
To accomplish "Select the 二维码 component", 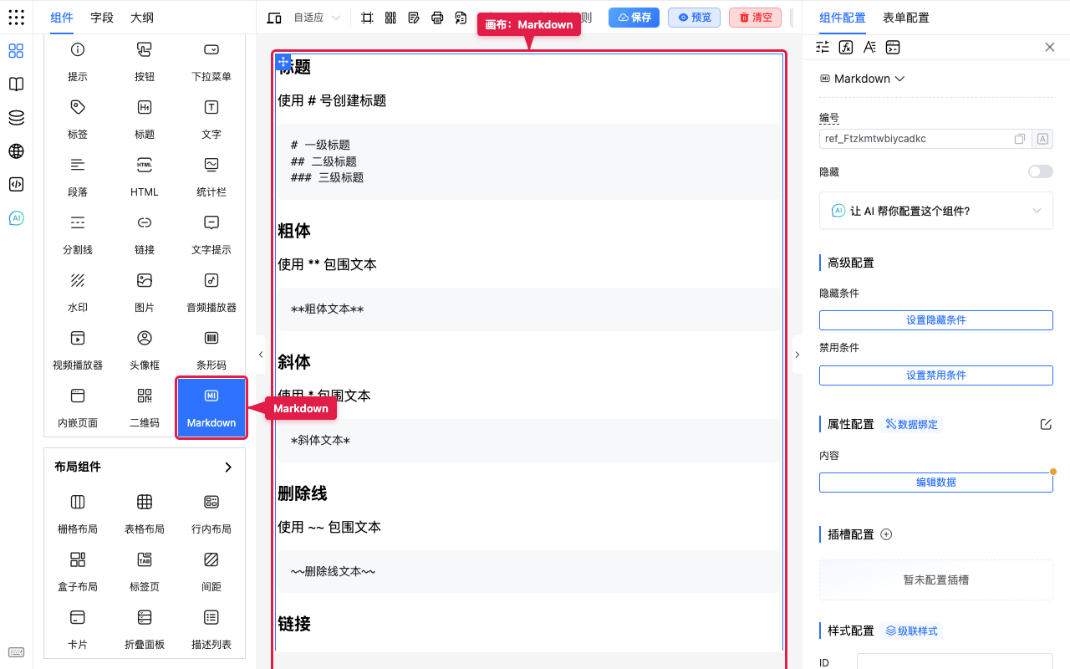I will click(x=145, y=407).
